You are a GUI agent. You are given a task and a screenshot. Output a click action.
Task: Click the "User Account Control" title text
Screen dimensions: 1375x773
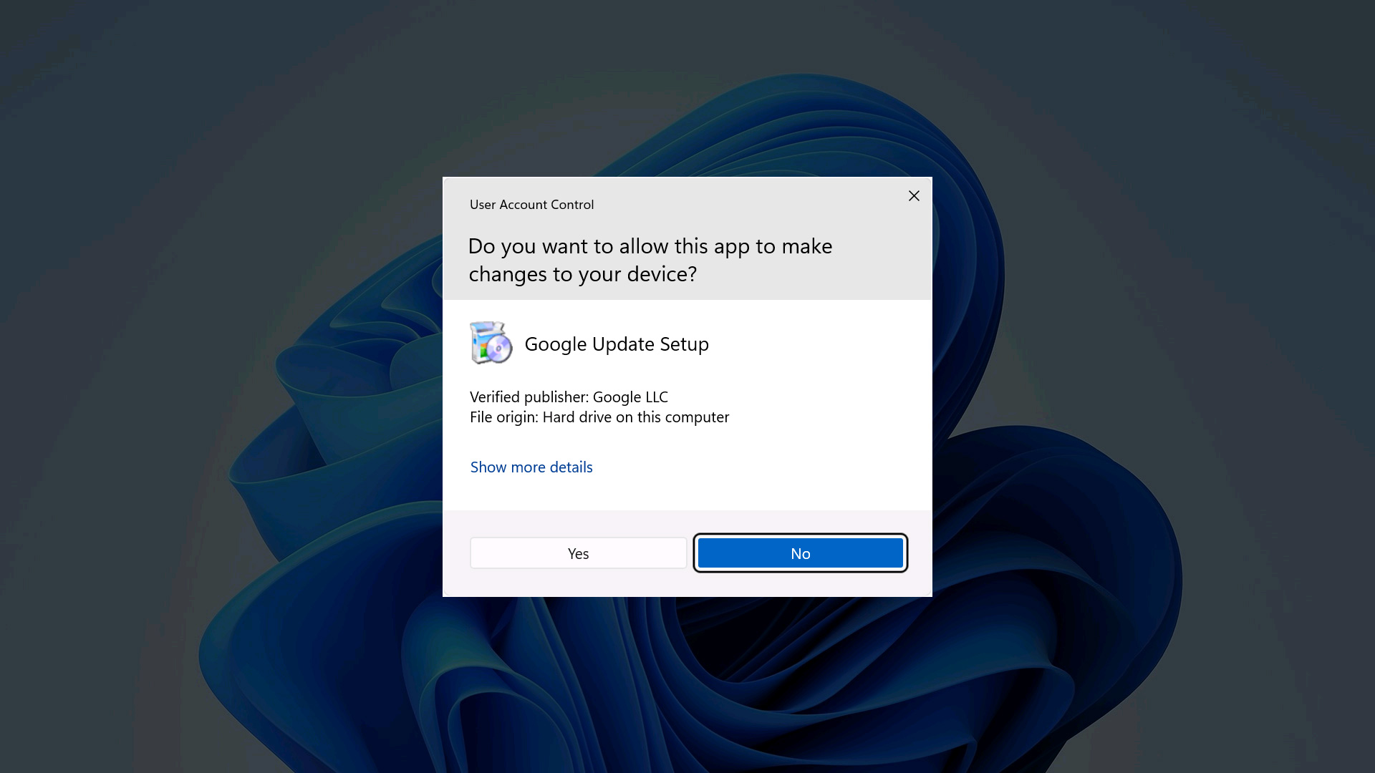click(x=531, y=205)
